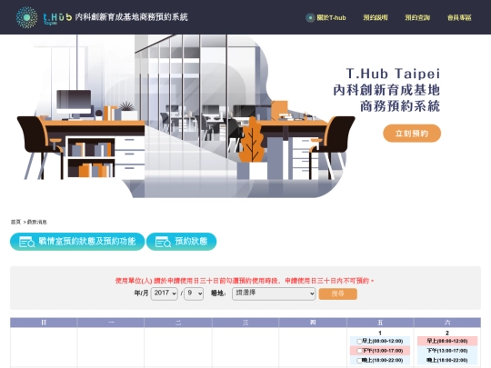
Task: Click the red reservation notice text
Action: point(245,281)
